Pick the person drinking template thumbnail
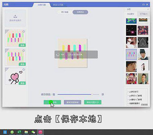153x135 pixels. [131, 42]
